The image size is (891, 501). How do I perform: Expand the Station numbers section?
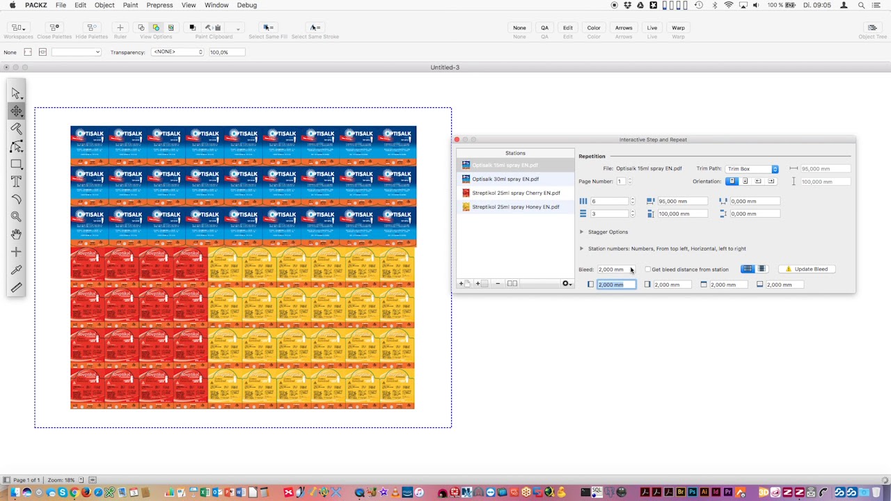click(x=582, y=248)
